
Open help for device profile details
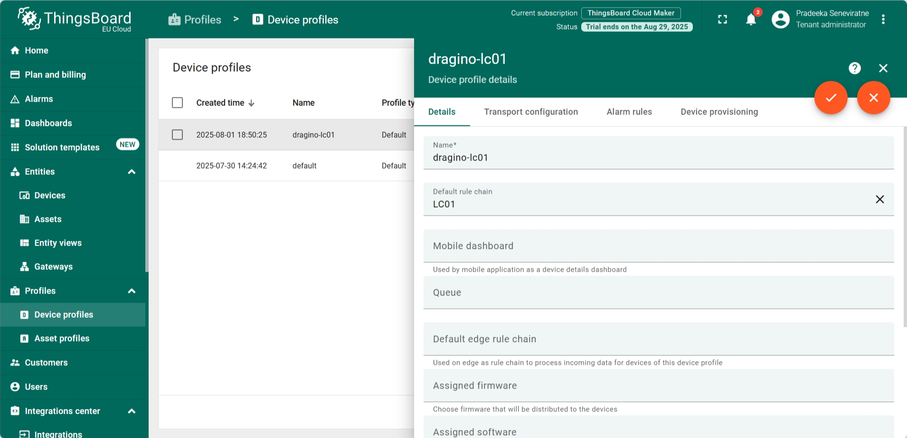click(855, 68)
